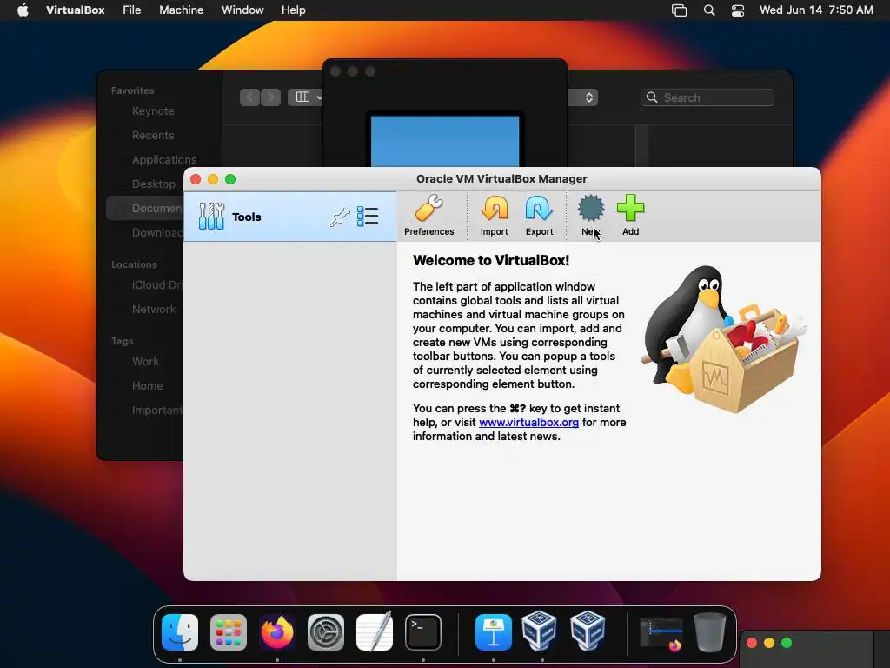Image resolution: width=890 pixels, height=668 pixels.
Task: Select Desktop in Finder sidebar
Action: tap(153, 184)
